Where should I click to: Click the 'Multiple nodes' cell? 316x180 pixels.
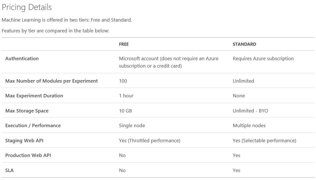pyautogui.click(x=249, y=126)
